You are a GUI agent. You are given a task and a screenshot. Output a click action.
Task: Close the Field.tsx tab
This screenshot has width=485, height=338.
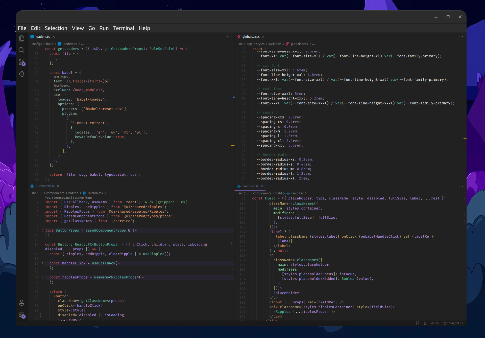tap(262, 186)
